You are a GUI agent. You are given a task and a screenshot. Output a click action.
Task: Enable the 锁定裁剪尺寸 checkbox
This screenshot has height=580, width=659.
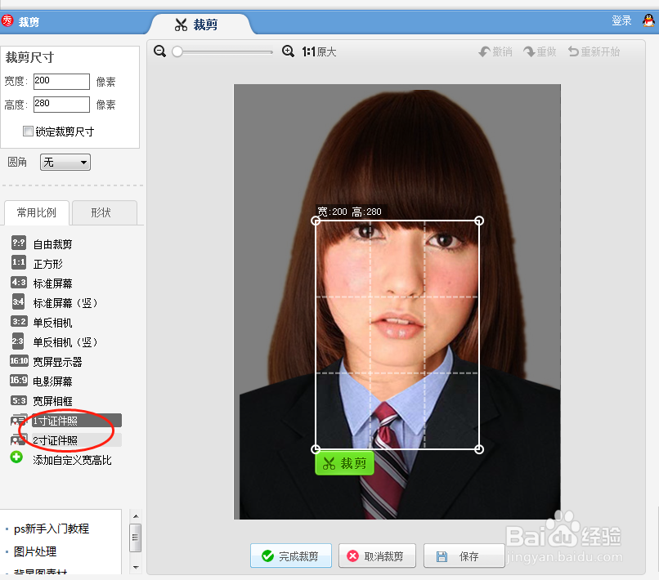28,132
